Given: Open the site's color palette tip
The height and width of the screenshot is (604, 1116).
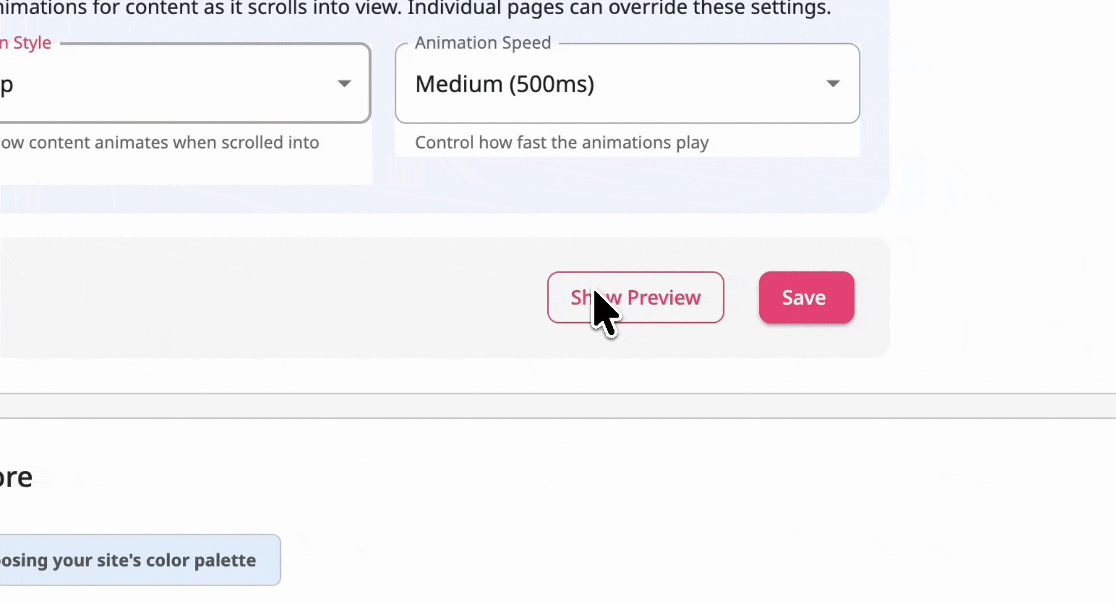Looking at the screenshot, I should (x=140, y=560).
